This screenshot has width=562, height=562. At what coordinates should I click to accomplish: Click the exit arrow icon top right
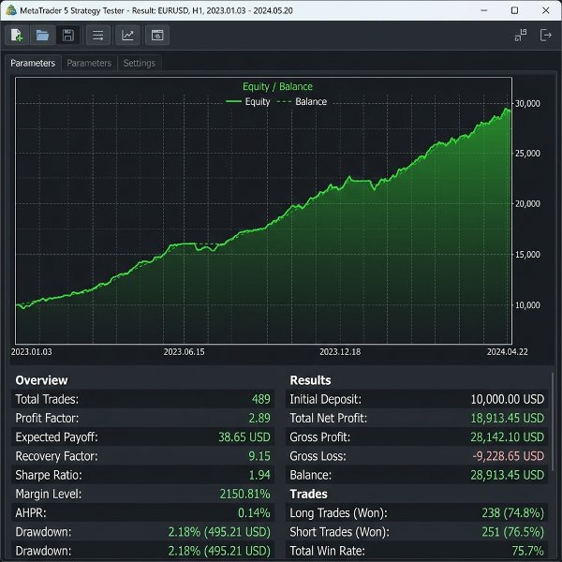pyautogui.click(x=545, y=36)
